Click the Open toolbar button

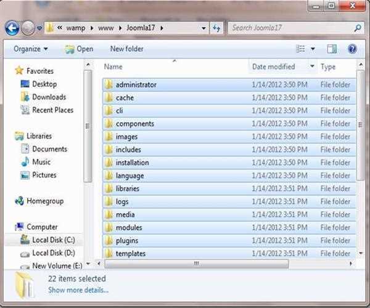tap(79, 49)
